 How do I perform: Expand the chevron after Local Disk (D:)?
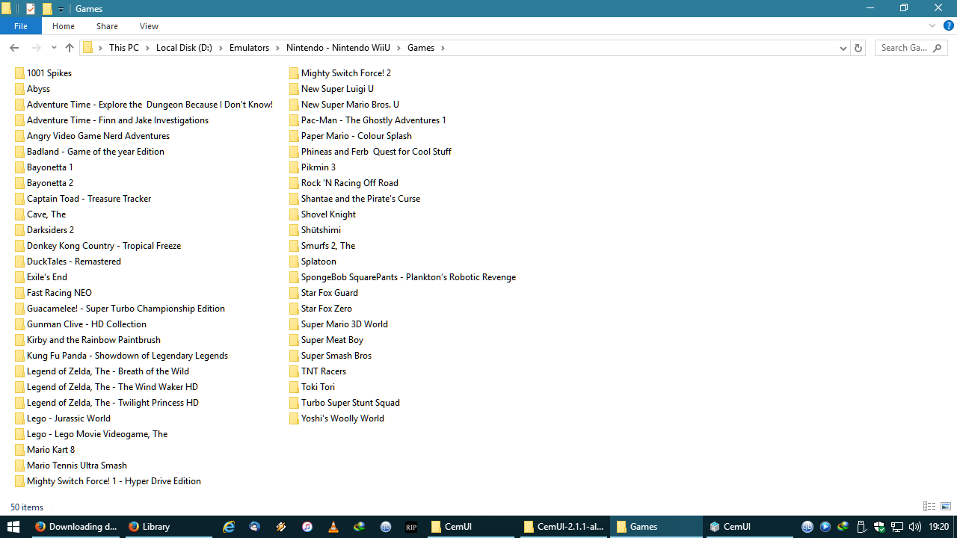point(221,48)
